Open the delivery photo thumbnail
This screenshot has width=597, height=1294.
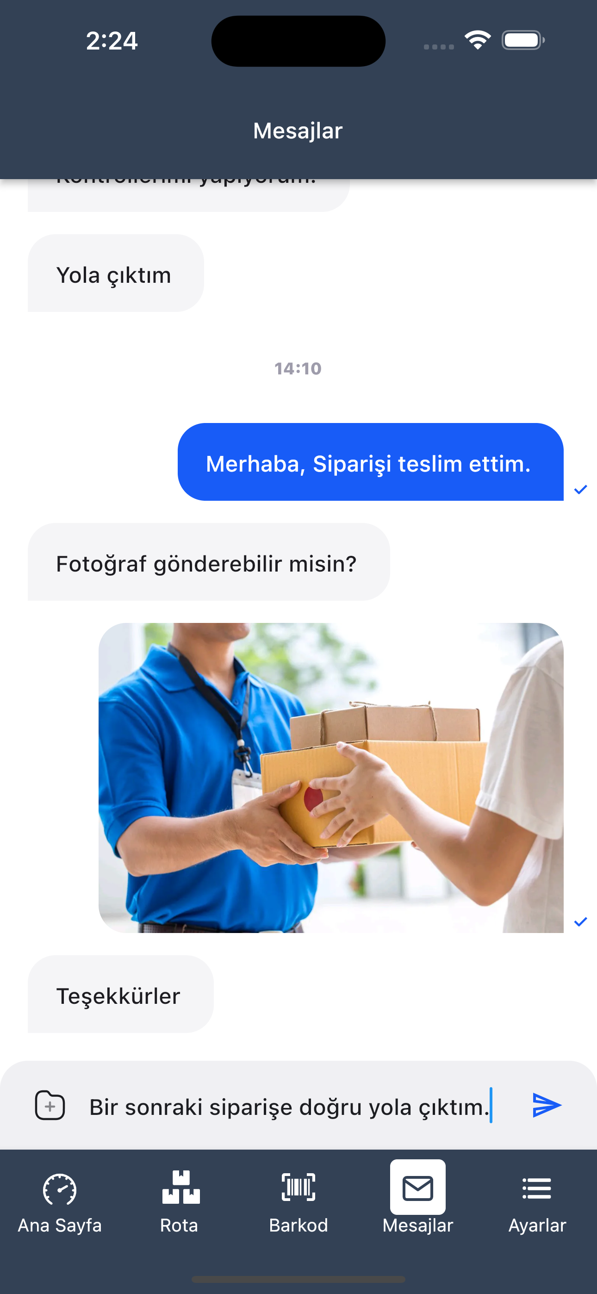click(x=330, y=778)
